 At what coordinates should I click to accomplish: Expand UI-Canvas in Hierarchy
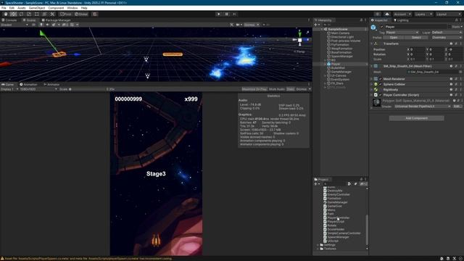tap(325, 75)
